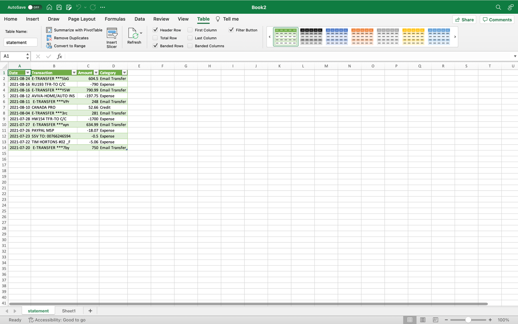Open the Date column filter dropdown
This screenshot has height=324, width=518.
click(x=28, y=73)
